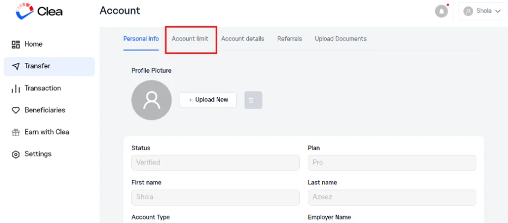
Task: Open Transaction in sidebar
Action: click(49, 88)
